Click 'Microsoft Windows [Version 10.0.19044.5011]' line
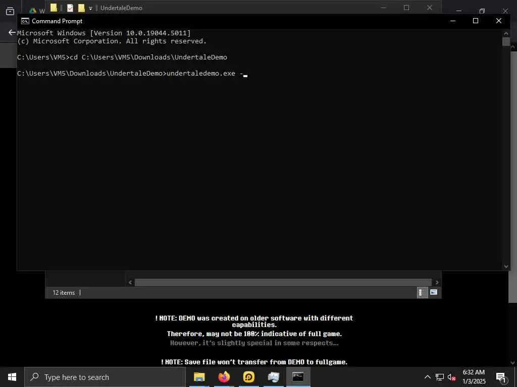The height and width of the screenshot is (387, 517). coord(104,33)
